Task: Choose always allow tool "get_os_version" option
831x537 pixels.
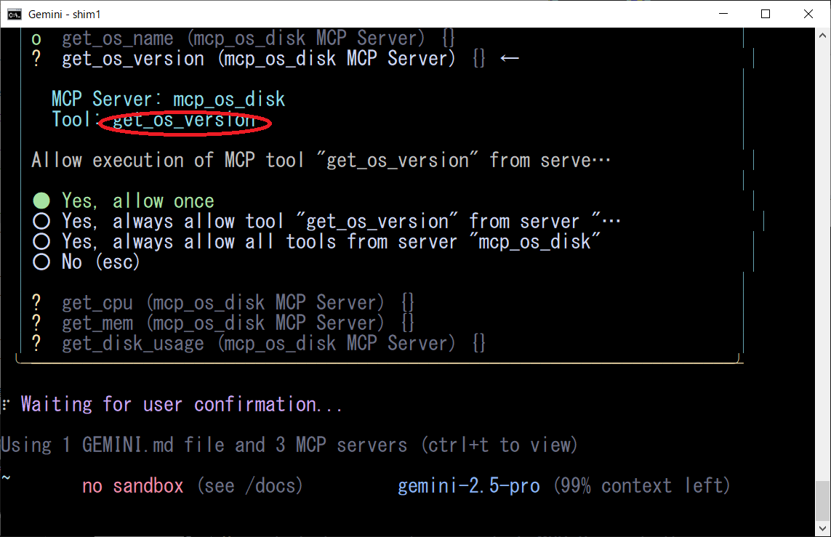Action: coord(41,222)
